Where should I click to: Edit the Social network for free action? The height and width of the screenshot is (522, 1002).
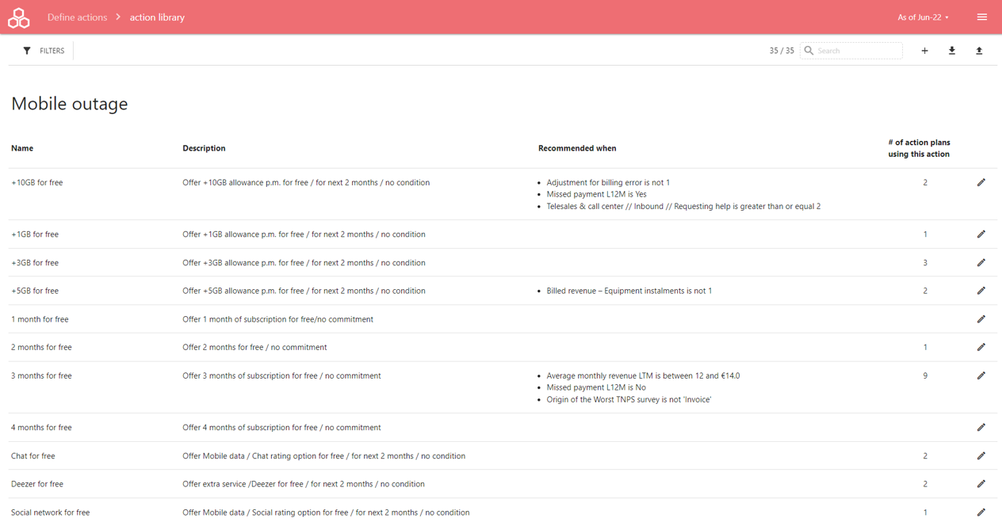point(981,512)
